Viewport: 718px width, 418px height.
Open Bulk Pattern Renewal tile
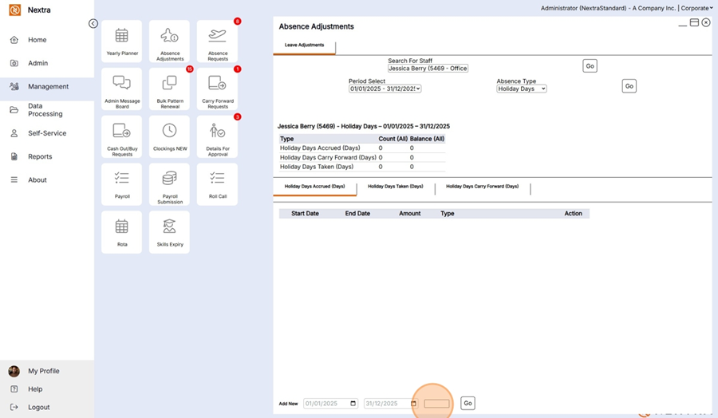click(x=169, y=89)
